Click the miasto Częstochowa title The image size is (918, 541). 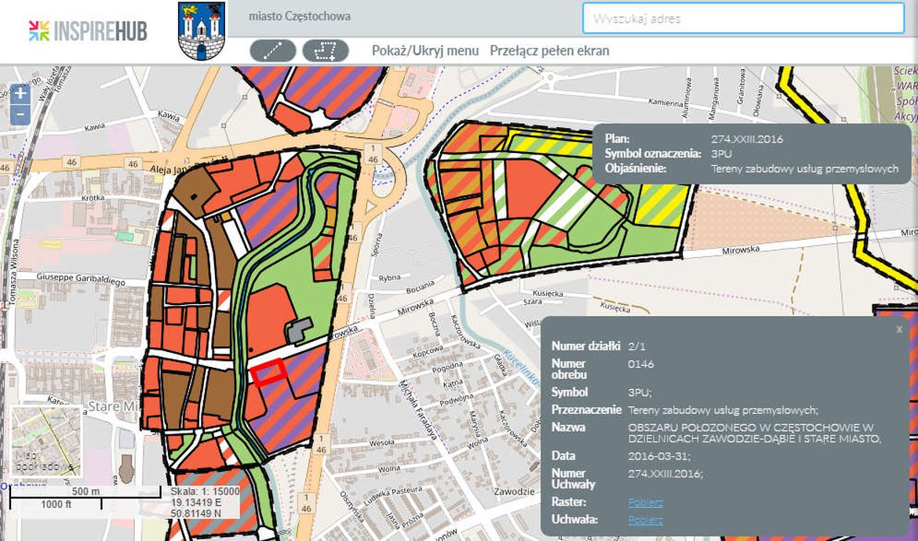[300, 16]
